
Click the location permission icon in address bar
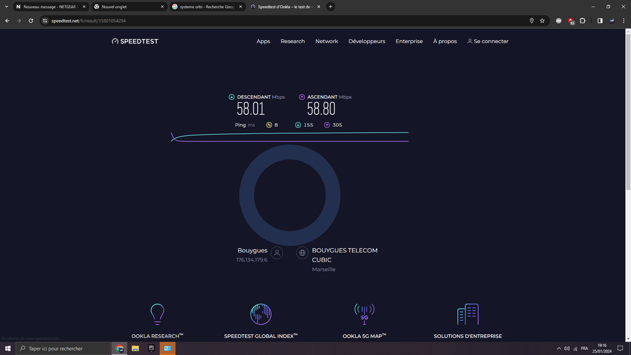click(x=532, y=20)
